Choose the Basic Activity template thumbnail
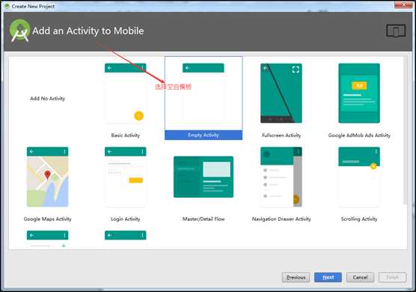416x292 pixels. click(x=126, y=94)
